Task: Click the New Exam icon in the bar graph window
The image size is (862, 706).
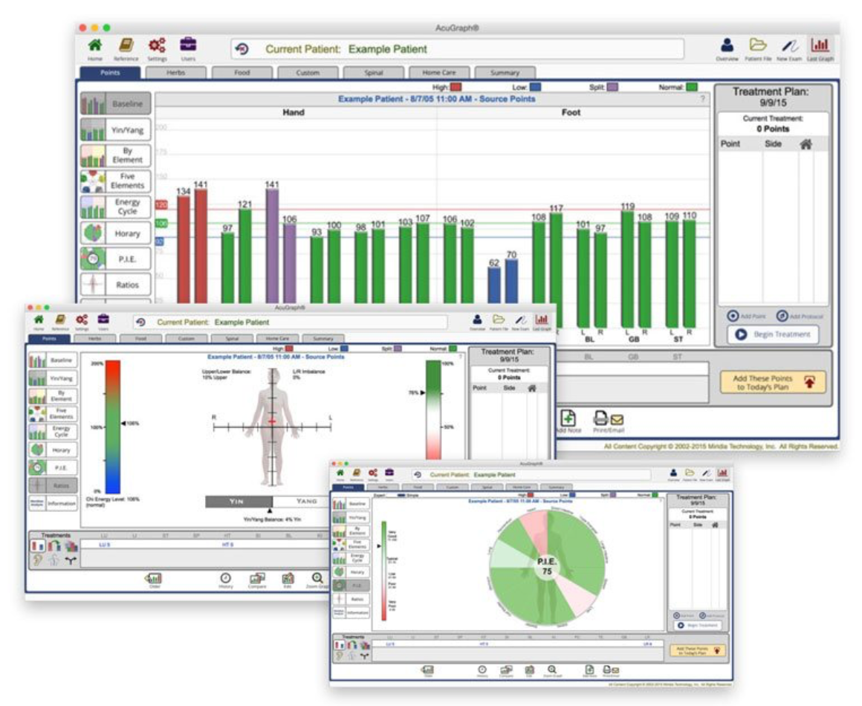Action: tap(790, 47)
